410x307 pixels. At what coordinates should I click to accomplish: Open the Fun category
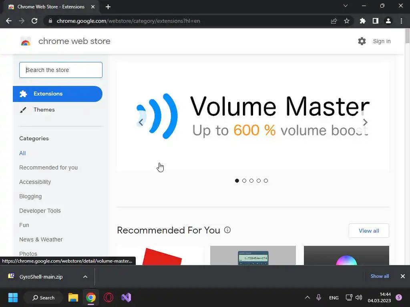(24, 225)
